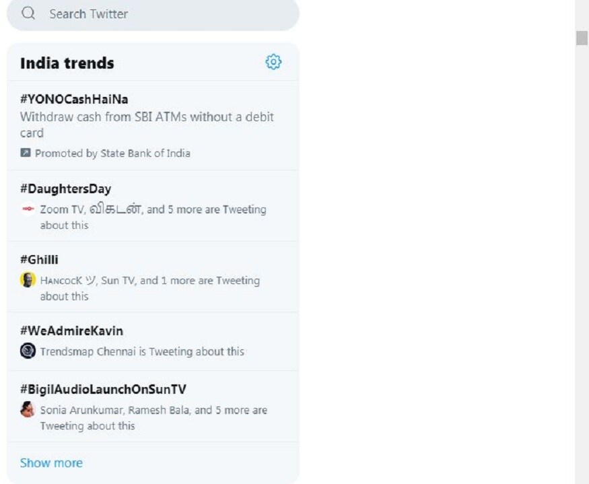Open the #DaughtersDay trend
This screenshot has width=589, height=484.
point(153,206)
